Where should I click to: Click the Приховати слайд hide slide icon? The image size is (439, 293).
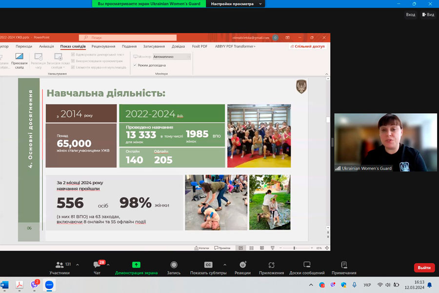point(20,61)
